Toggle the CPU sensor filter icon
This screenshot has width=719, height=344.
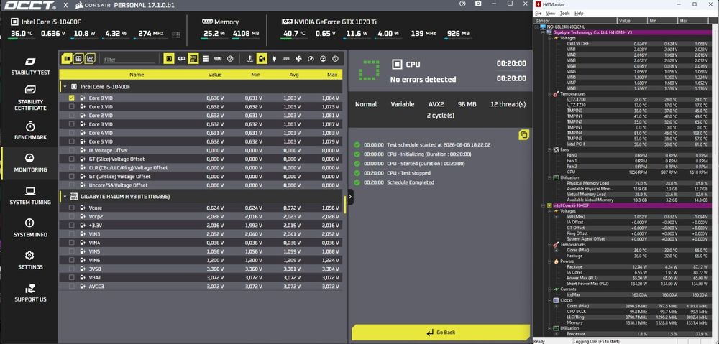click(x=169, y=59)
